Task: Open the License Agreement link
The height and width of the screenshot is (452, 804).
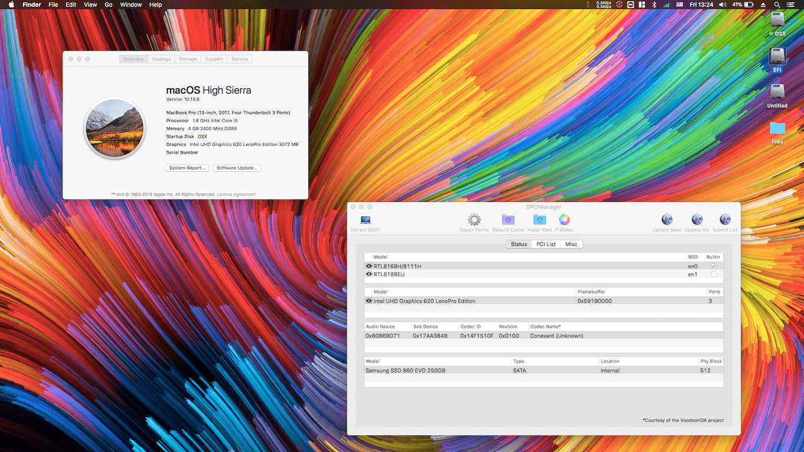Action: pos(236,194)
